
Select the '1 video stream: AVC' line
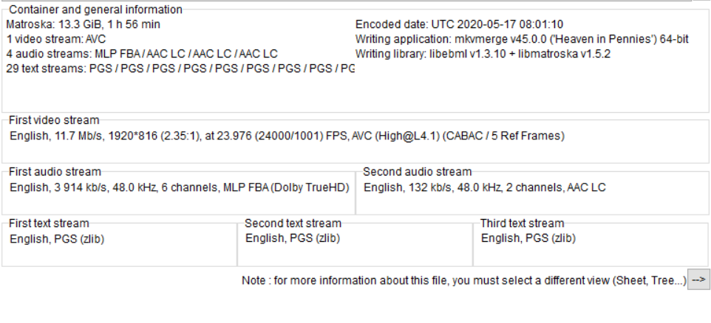click(x=55, y=39)
